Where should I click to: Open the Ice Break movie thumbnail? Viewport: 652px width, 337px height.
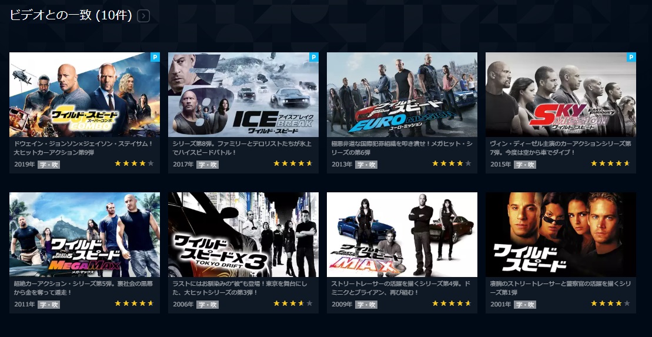243,95
